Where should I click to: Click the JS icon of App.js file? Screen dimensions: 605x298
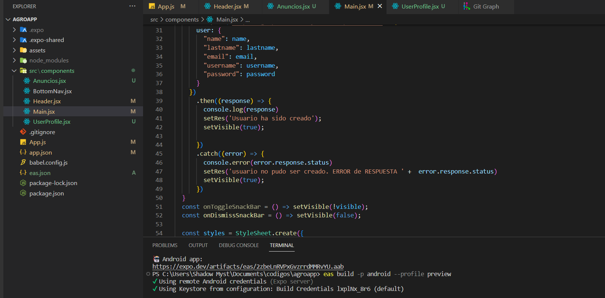click(23, 142)
